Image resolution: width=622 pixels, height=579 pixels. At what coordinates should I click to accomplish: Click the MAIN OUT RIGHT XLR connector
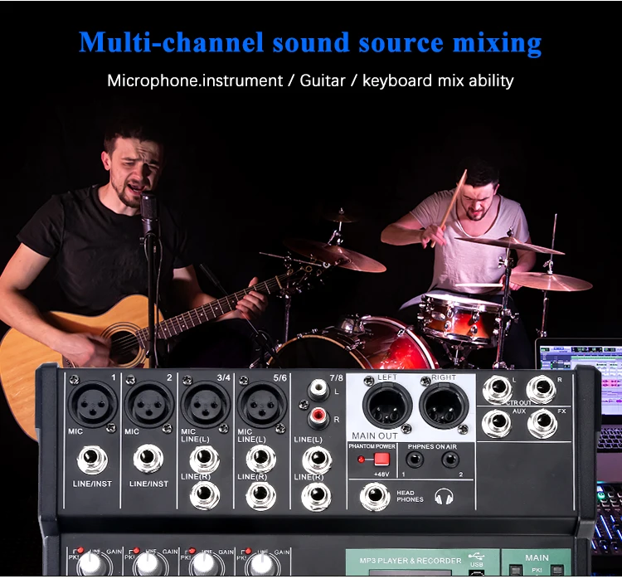(x=444, y=405)
